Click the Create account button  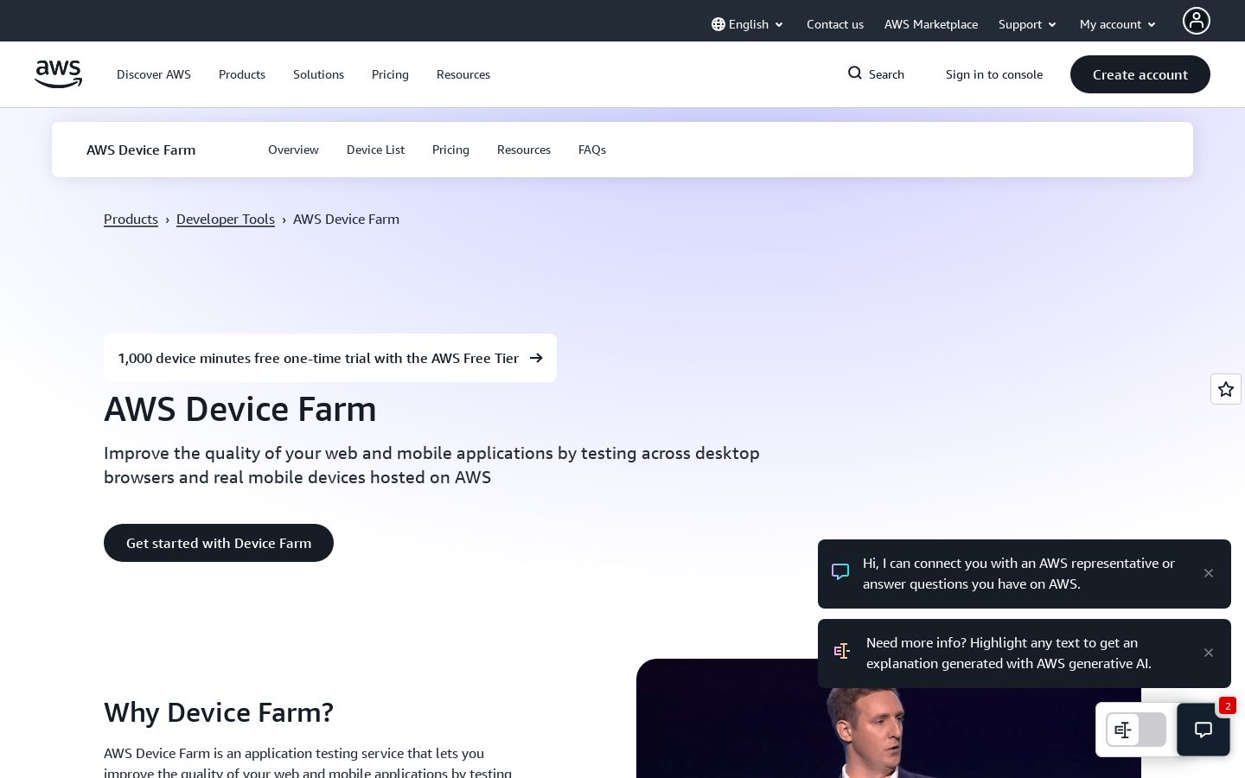click(1140, 74)
